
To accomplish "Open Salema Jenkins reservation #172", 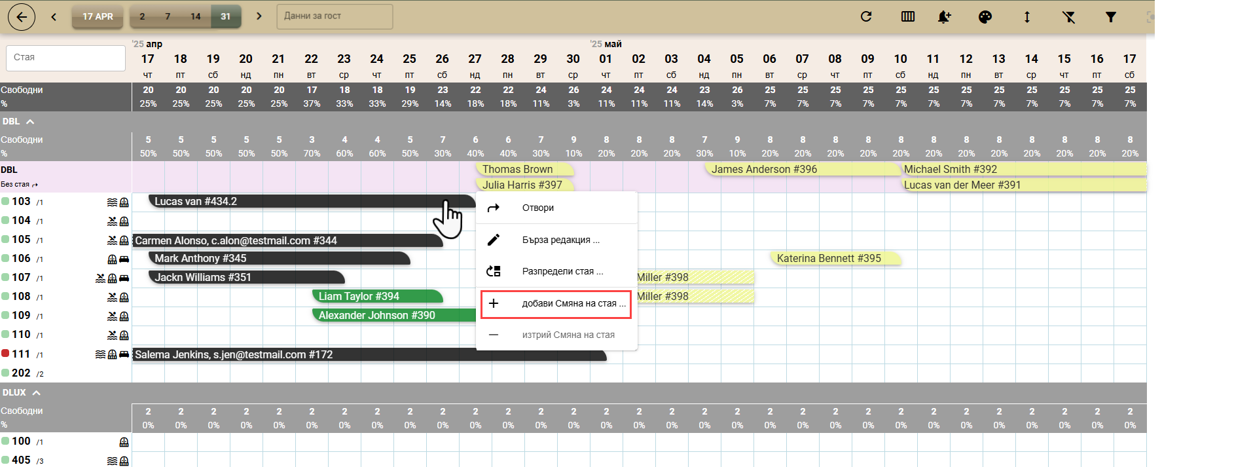I will (370, 354).
